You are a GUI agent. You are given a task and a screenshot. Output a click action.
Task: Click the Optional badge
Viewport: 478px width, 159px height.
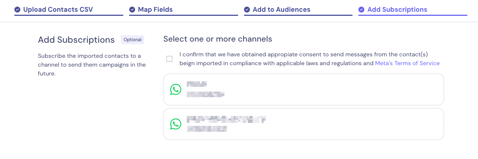(x=133, y=40)
